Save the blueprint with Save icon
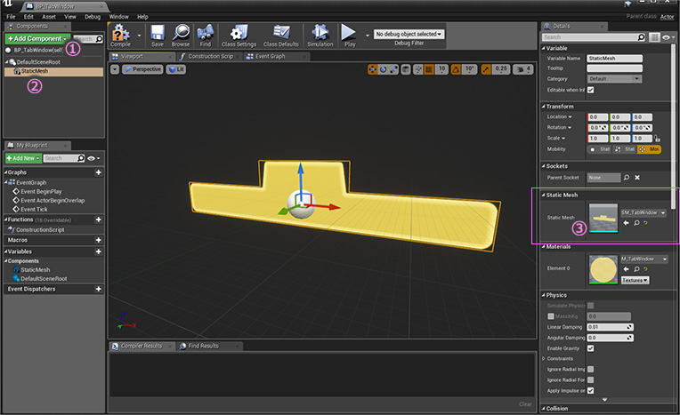680x415 pixels. click(158, 35)
